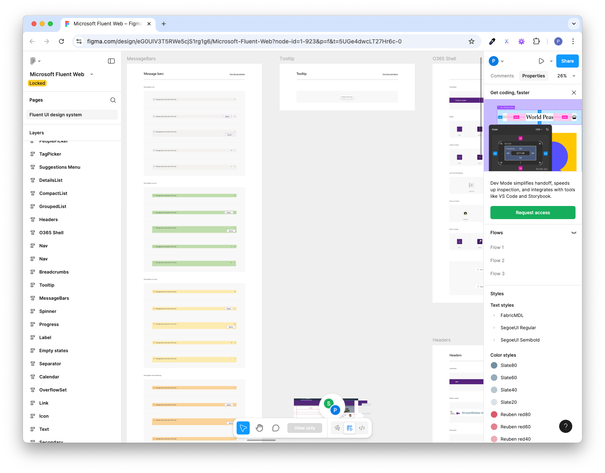Open the Chrome profile P avatar
The height and width of the screenshot is (473, 605).
click(558, 41)
